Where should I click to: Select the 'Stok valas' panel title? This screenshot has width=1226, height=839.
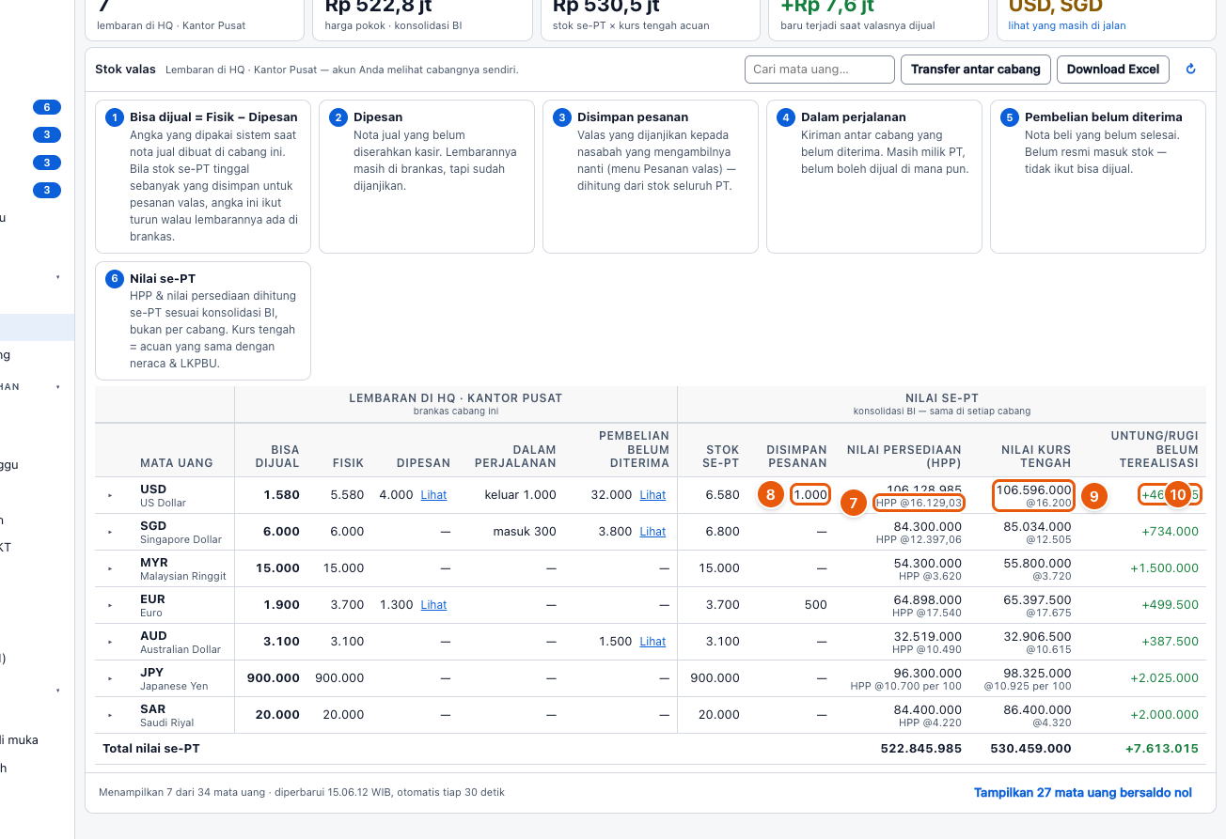[125, 70]
